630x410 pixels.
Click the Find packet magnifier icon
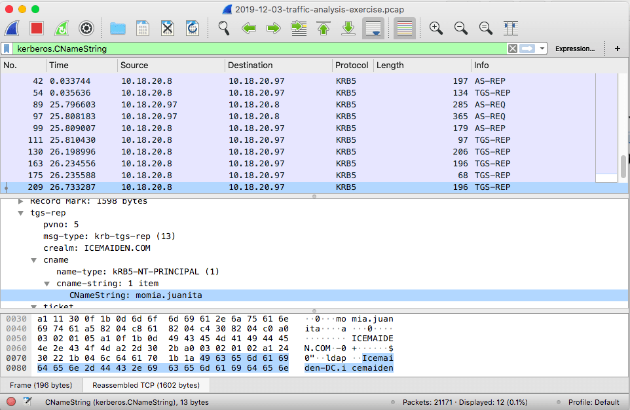tap(224, 29)
